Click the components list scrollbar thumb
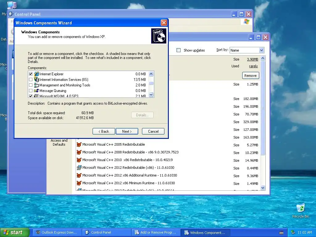 pyautogui.click(x=151, y=83)
